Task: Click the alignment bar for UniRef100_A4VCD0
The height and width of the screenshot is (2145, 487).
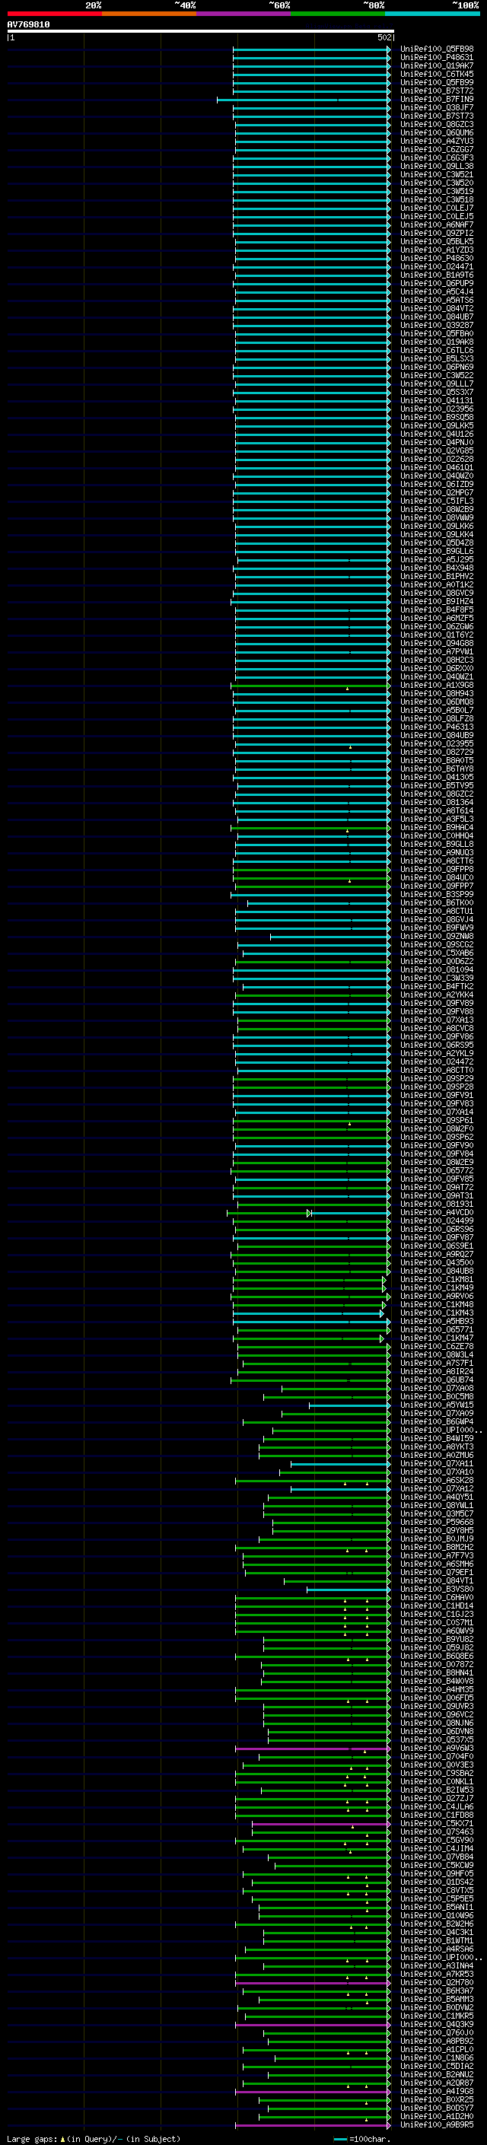Action: [308, 1213]
